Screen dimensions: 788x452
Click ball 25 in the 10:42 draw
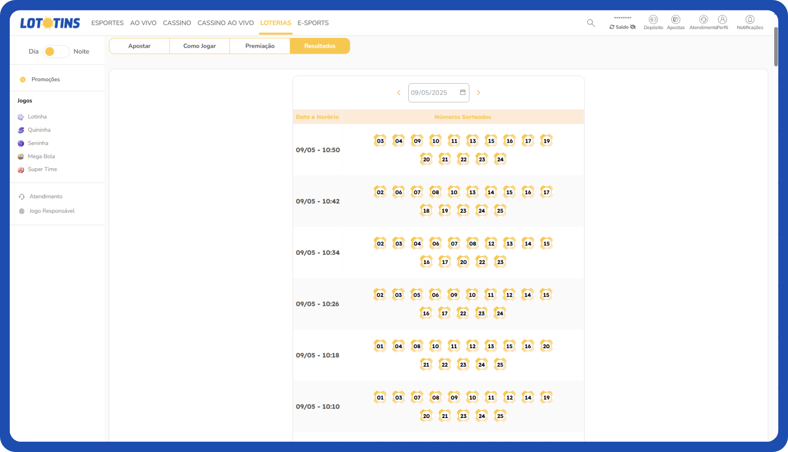tap(500, 211)
